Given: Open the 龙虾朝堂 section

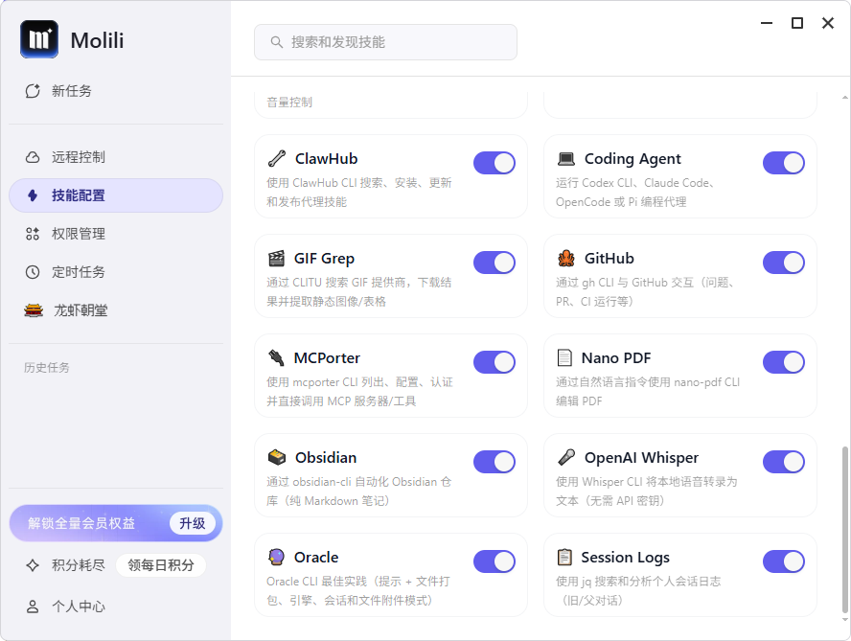Looking at the screenshot, I should click(x=116, y=310).
